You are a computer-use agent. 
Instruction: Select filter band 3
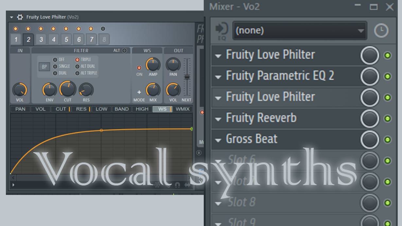click(x=41, y=40)
